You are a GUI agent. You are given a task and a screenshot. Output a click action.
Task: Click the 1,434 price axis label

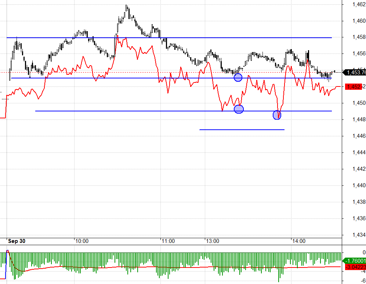pos(359,235)
